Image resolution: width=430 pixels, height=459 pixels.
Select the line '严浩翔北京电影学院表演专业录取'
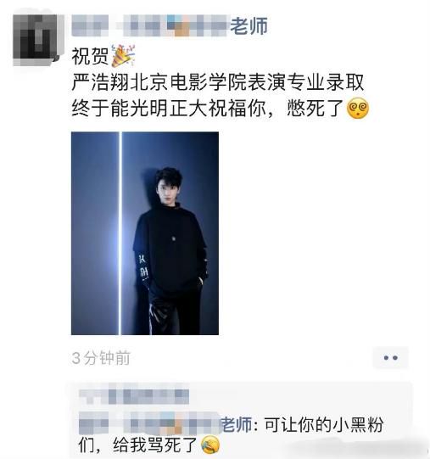[218, 82]
